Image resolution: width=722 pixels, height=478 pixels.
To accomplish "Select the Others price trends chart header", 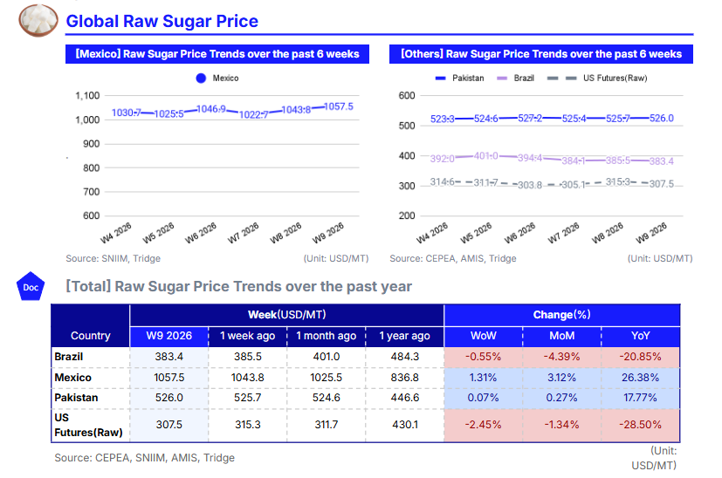I will (x=541, y=54).
